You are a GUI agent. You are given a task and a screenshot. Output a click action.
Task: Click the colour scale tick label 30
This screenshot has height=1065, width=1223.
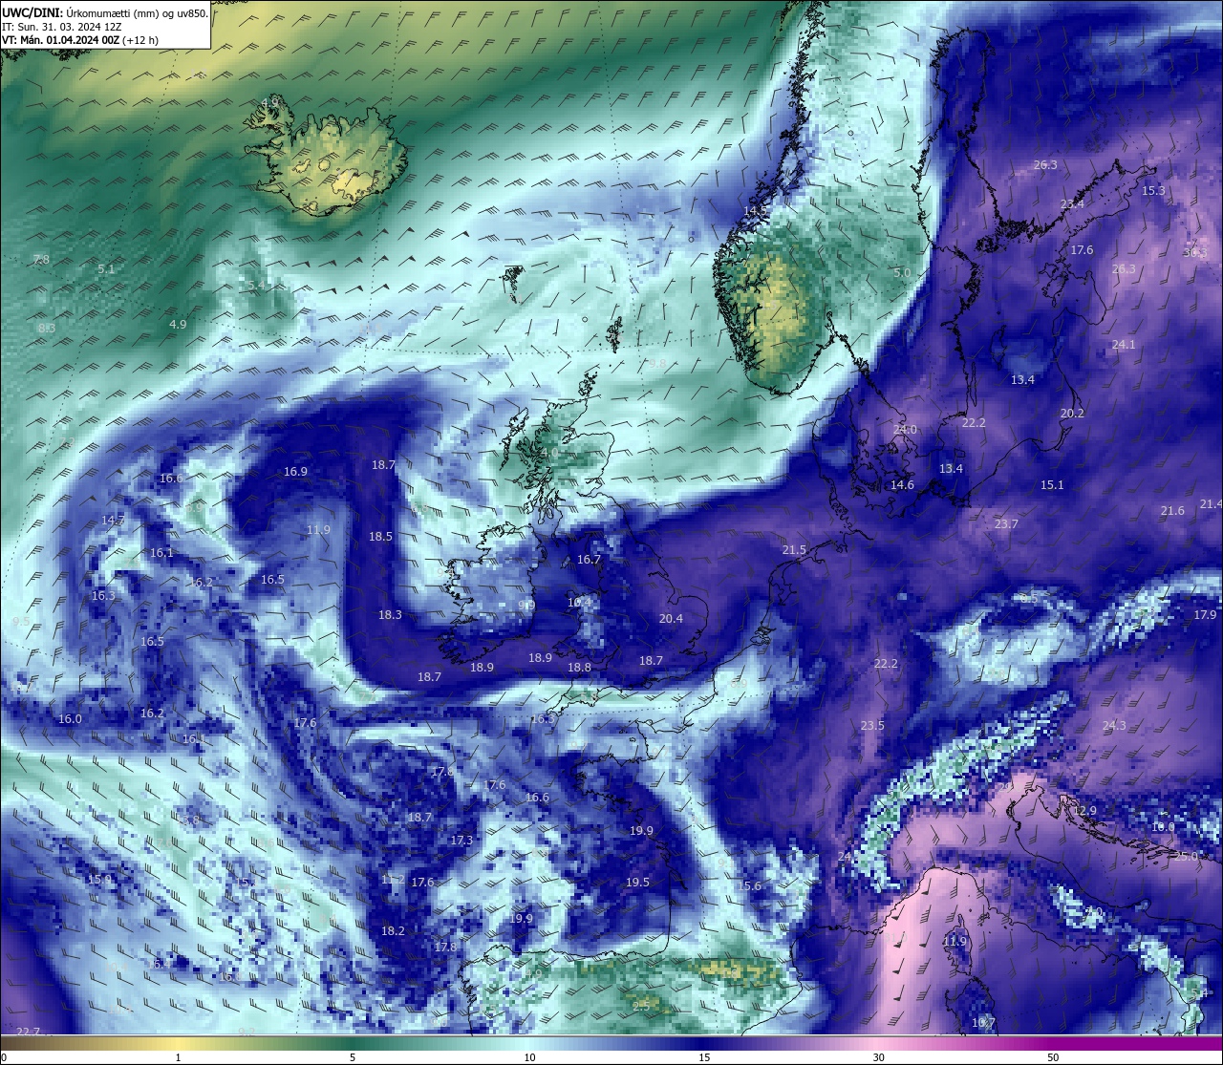[x=878, y=1057]
